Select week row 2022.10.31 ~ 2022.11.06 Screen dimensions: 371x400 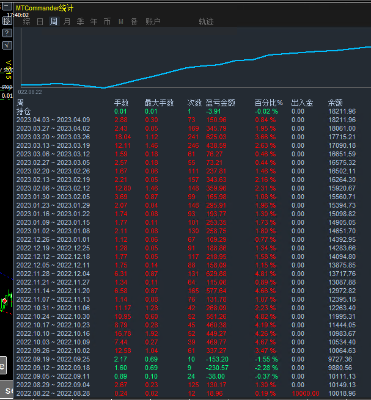pos(186,308)
